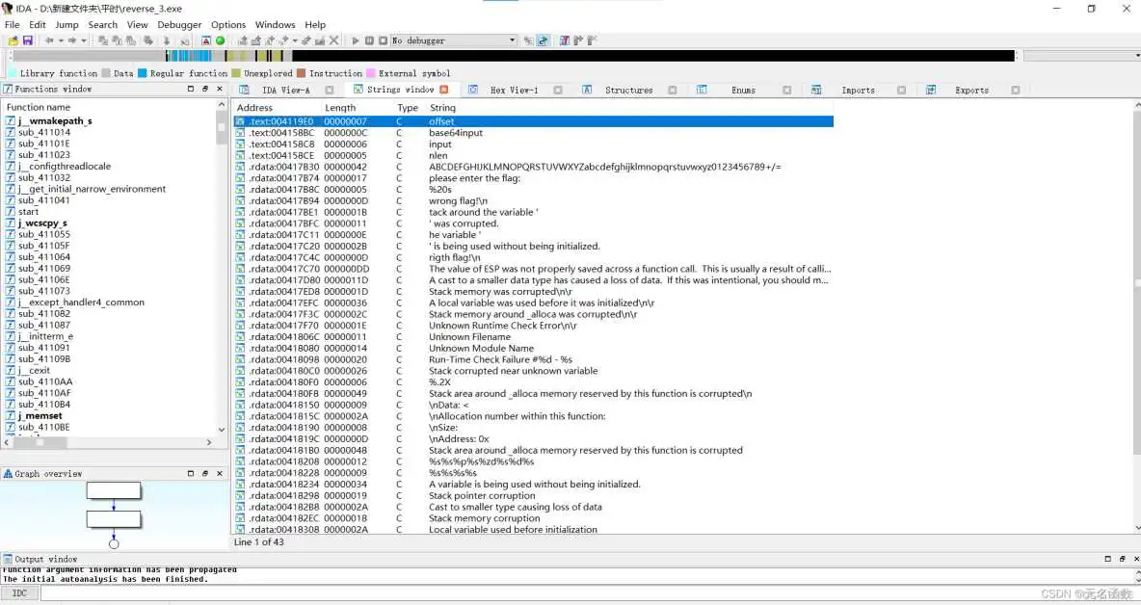
Task: Open the No debugger dropdown
Action: point(512,40)
